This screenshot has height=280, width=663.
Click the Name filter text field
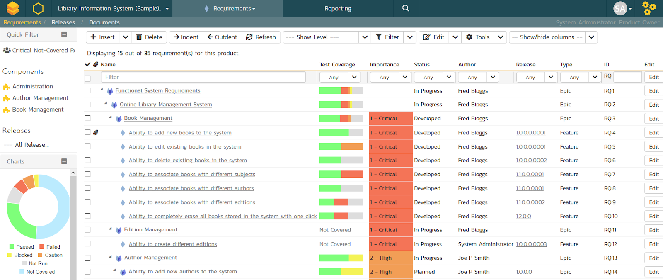(203, 77)
